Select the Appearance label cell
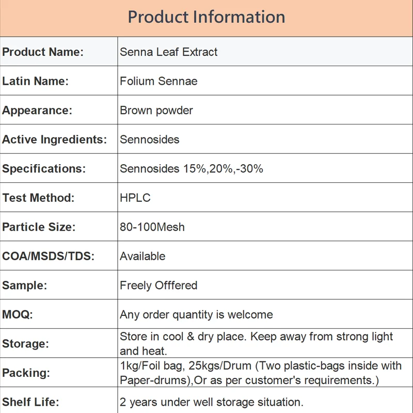 [59, 110]
